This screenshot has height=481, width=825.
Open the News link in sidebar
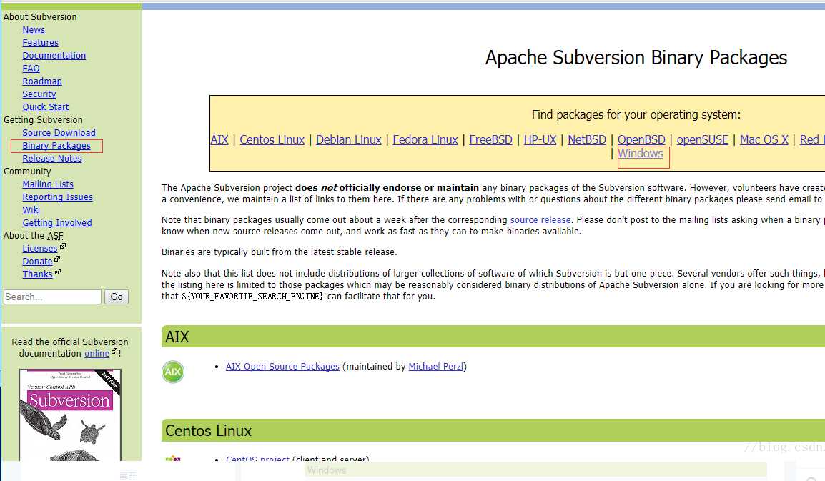click(x=34, y=30)
